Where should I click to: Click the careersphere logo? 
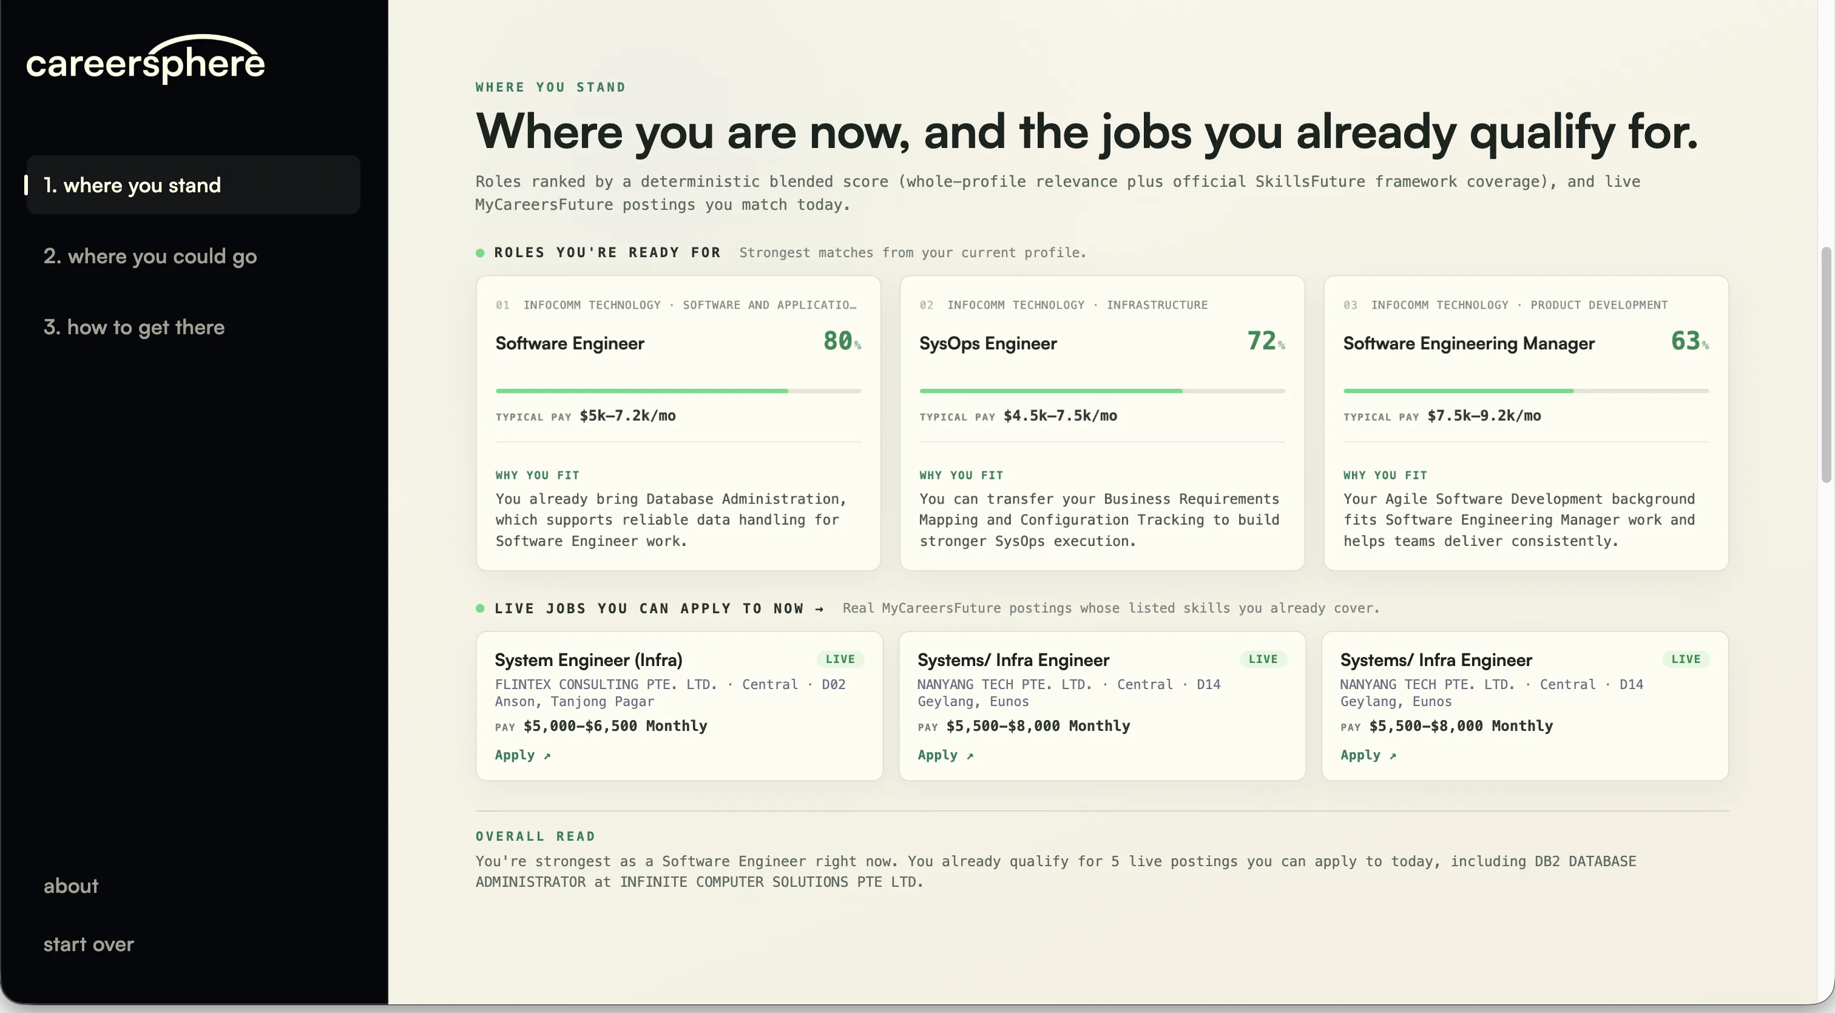(145, 60)
